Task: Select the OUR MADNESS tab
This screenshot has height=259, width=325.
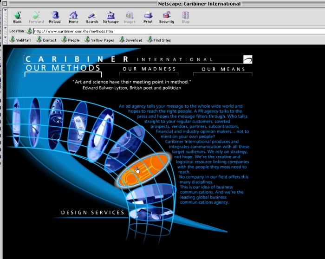Action: 149,69
